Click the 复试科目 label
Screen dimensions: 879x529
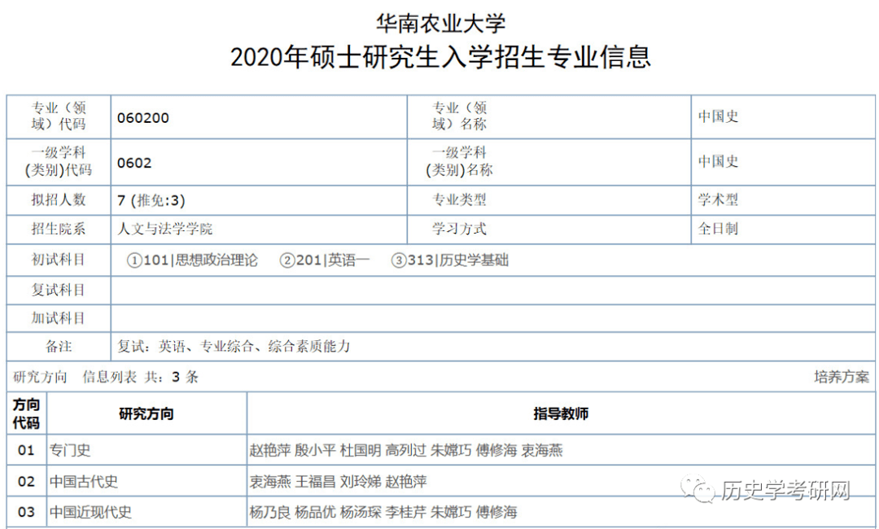coord(59,290)
